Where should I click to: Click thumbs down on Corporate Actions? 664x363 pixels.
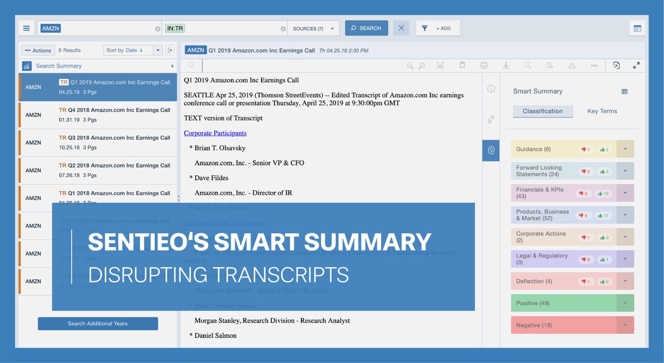585,237
